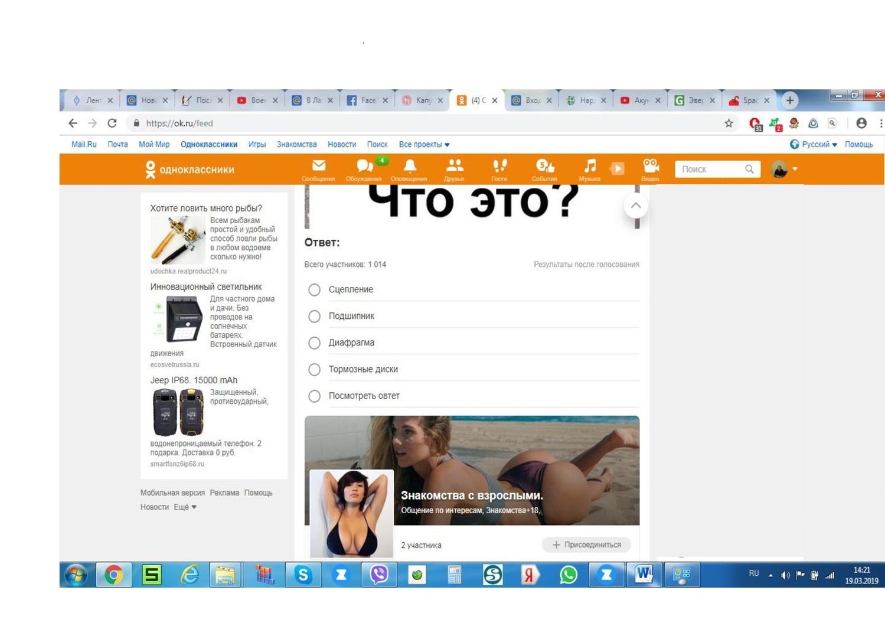Switch to the Facebook browser tab
Viewport: 885px width, 626px height.
click(x=367, y=100)
